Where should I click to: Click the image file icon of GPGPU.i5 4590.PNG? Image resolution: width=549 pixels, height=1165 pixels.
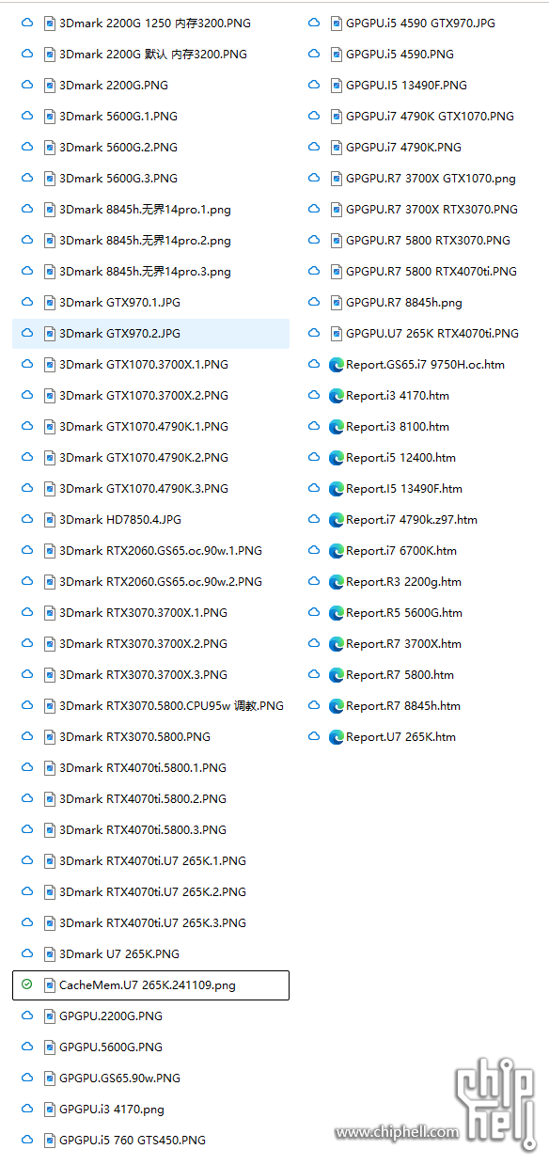click(x=338, y=55)
